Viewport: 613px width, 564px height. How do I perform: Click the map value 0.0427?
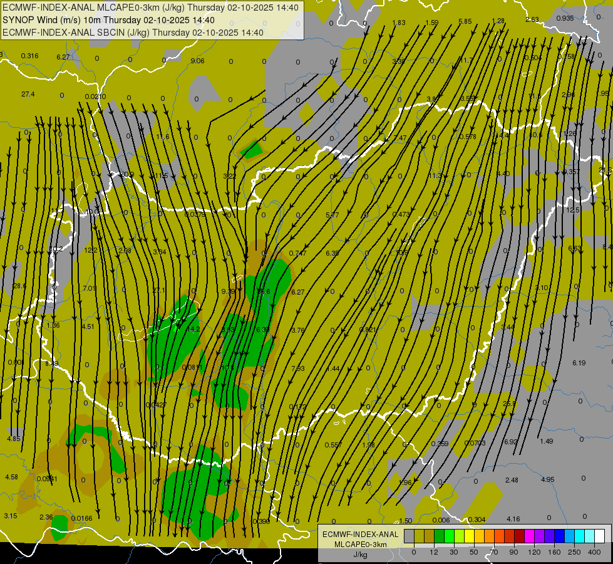tap(156, 405)
